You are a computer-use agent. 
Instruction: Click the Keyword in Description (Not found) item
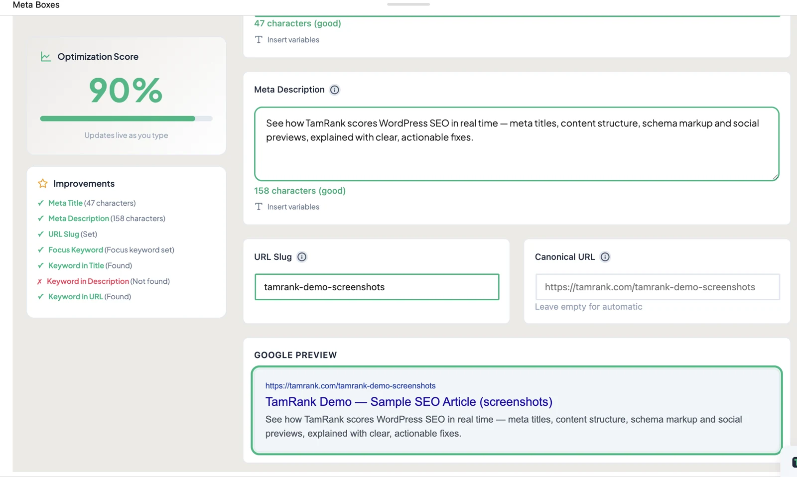[x=103, y=281]
